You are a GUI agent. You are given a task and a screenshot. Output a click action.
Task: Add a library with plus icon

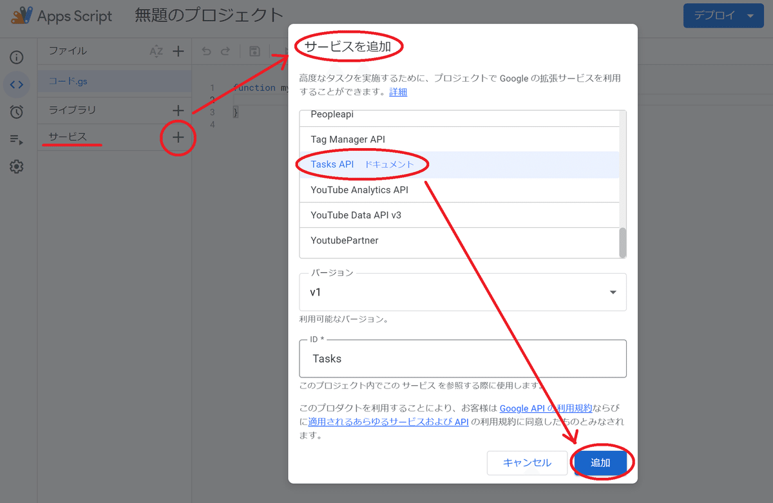click(x=178, y=111)
